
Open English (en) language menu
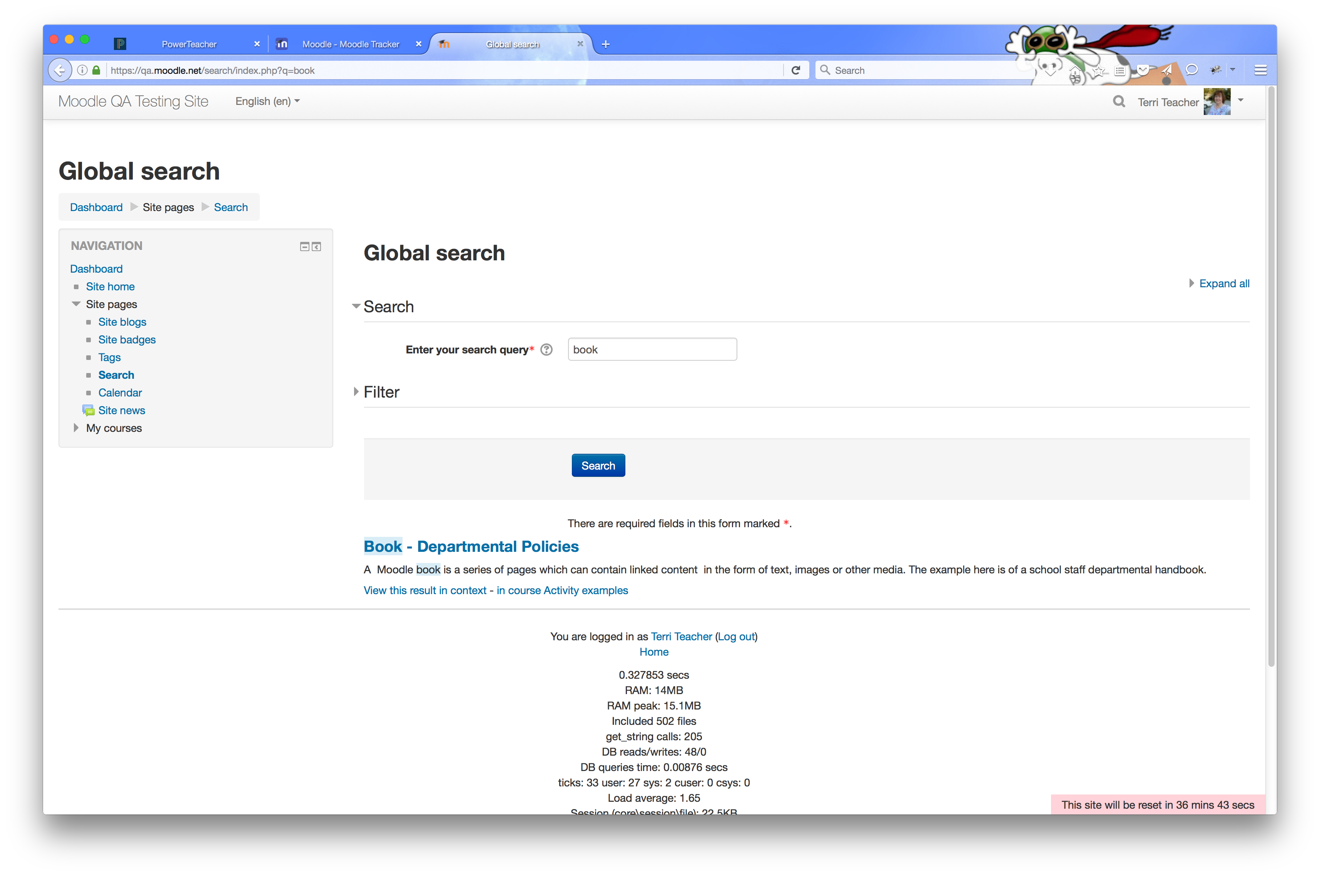pyautogui.click(x=267, y=101)
